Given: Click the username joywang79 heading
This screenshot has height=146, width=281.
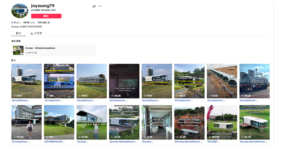Looking at the screenshot, I should 43,6.
